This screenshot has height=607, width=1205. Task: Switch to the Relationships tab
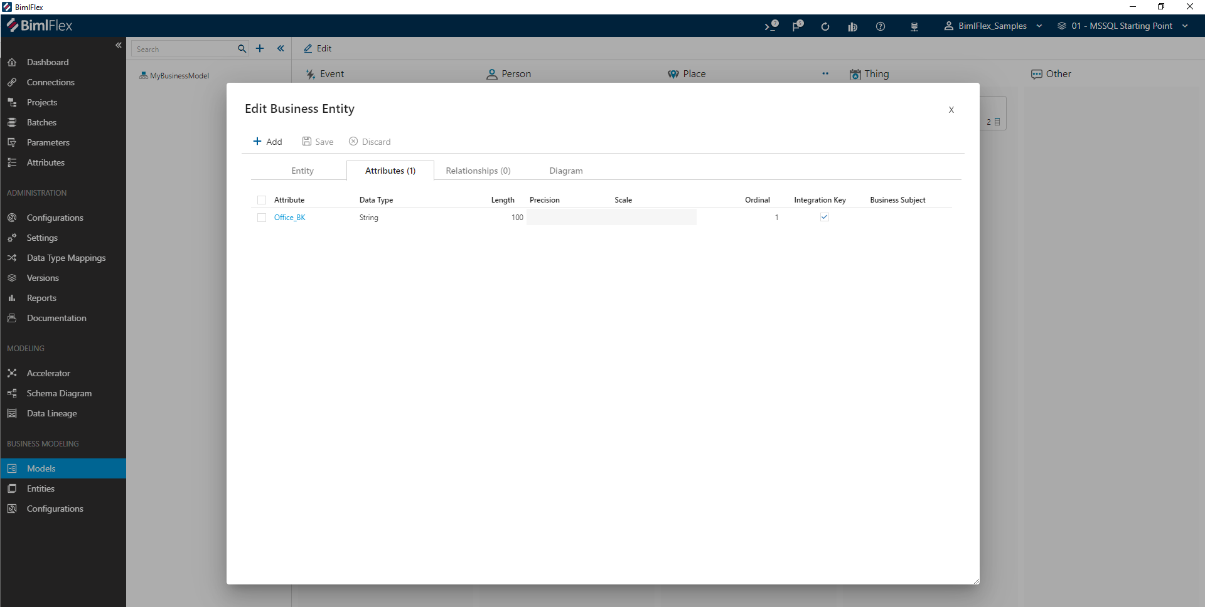coord(478,170)
